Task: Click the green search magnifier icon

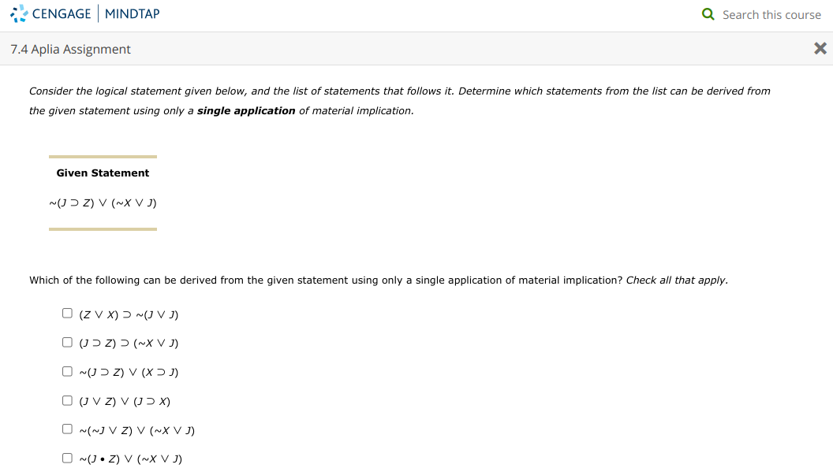Action: 708,14
